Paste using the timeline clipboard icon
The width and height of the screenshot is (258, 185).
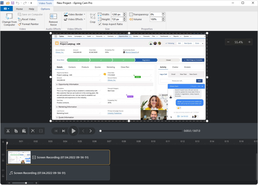point(24,131)
